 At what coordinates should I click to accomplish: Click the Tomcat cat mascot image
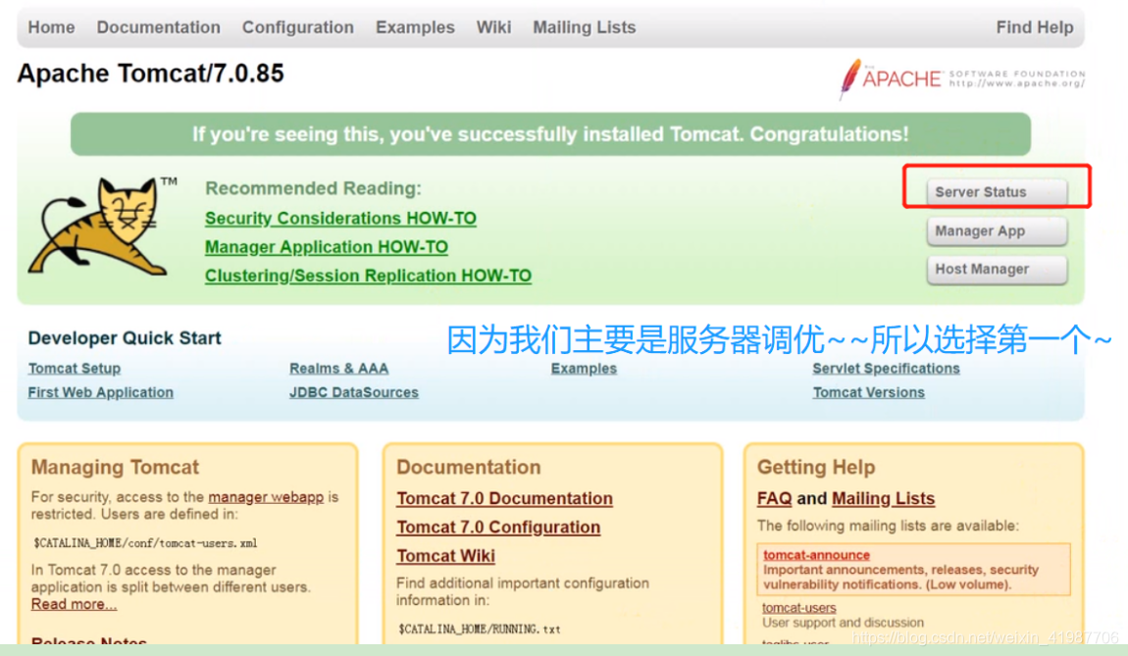click(103, 227)
